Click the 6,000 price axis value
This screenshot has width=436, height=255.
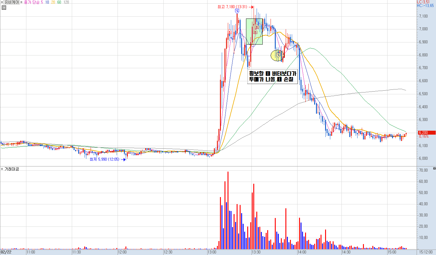pyautogui.click(x=423, y=158)
